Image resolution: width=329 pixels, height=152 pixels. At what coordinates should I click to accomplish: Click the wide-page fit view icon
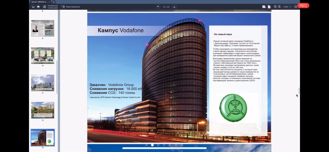point(264,7)
